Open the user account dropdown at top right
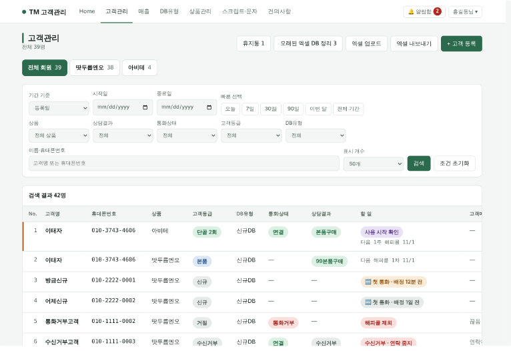This screenshot has height=351, width=511. pos(465,12)
